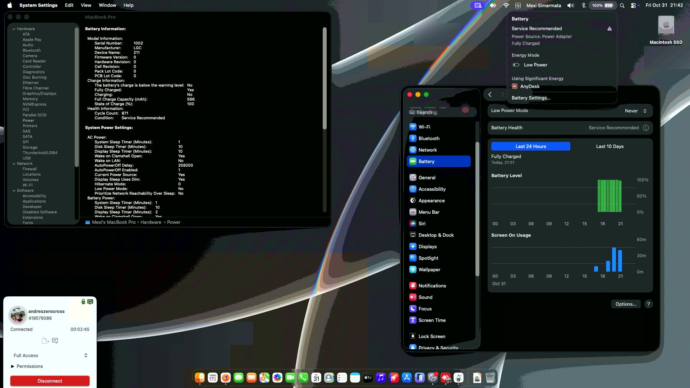The height and width of the screenshot is (388, 690).
Task: Click the System Information sidebar scrollbar
Action: tap(77, 97)
